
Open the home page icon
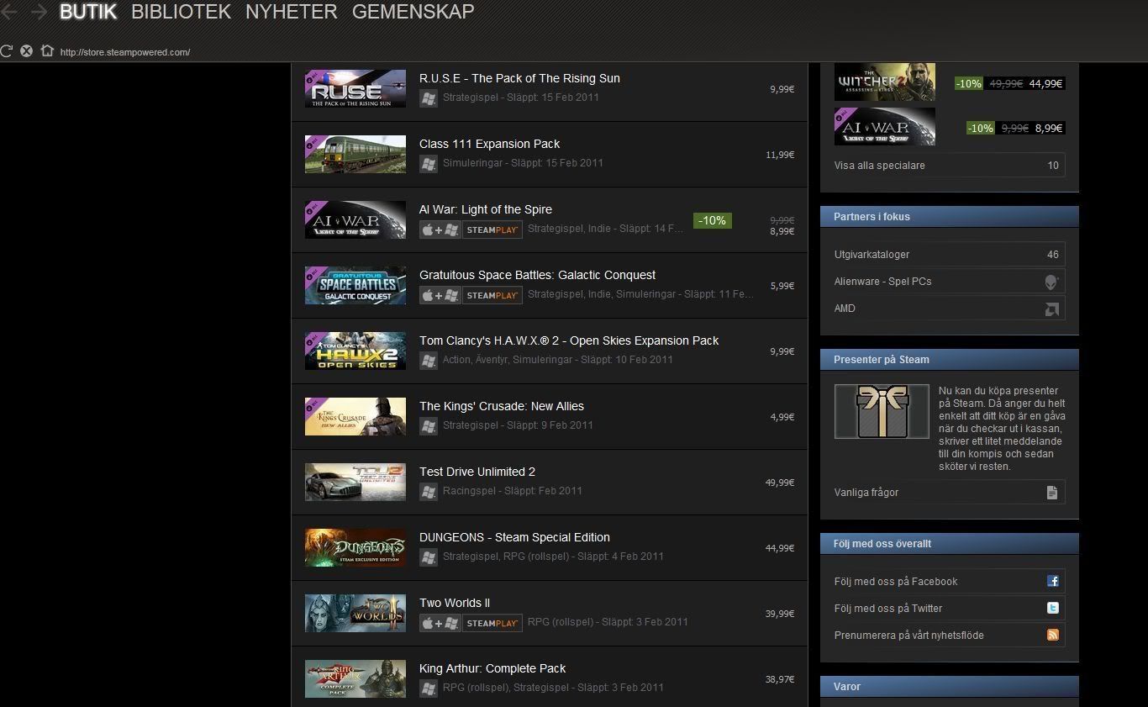pos(47,50)
